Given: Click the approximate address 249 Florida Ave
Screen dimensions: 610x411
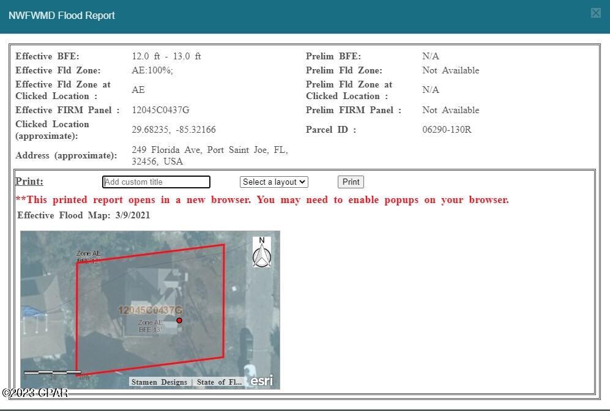Looking at the screenshot, I should [209, 155].
